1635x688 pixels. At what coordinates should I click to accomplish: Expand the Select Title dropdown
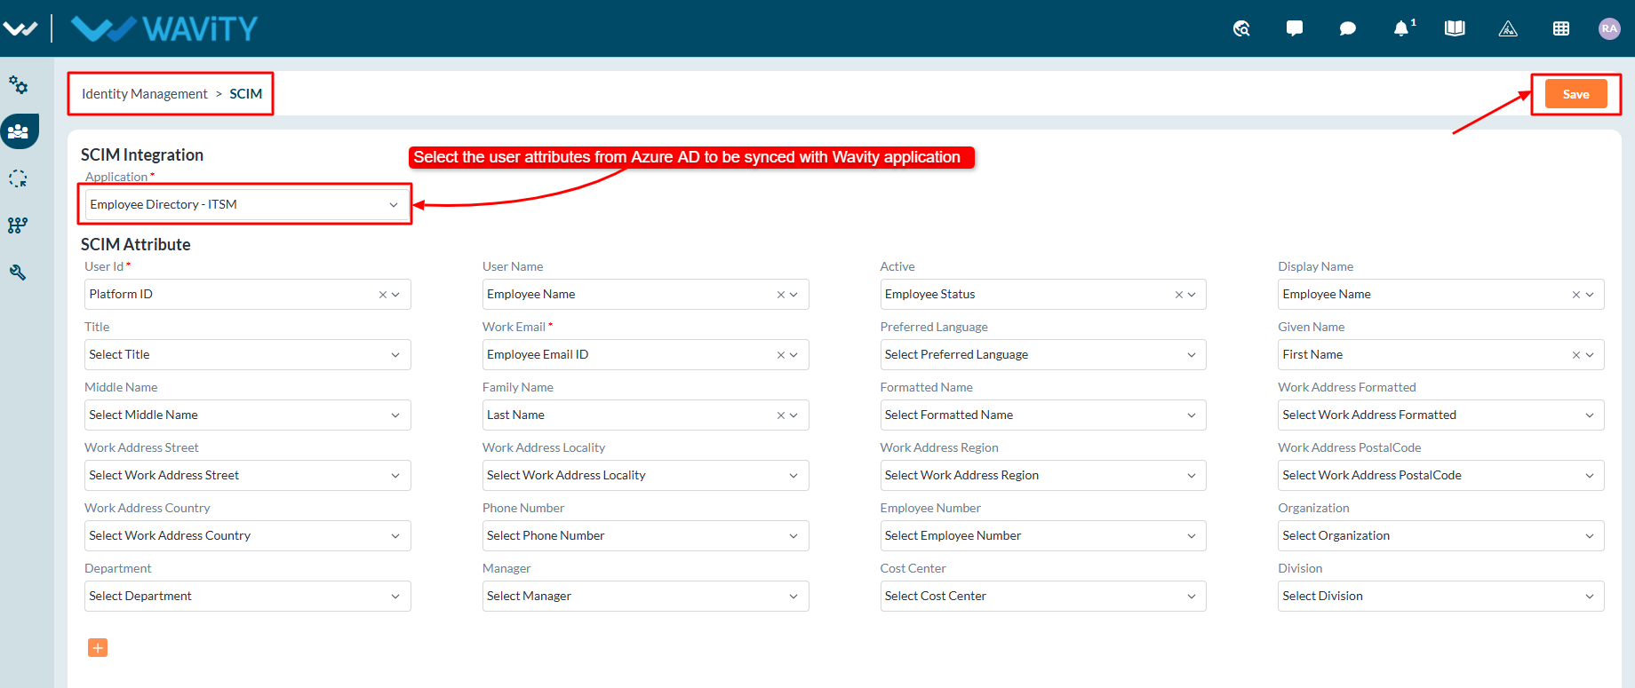[x=248, y=355]
